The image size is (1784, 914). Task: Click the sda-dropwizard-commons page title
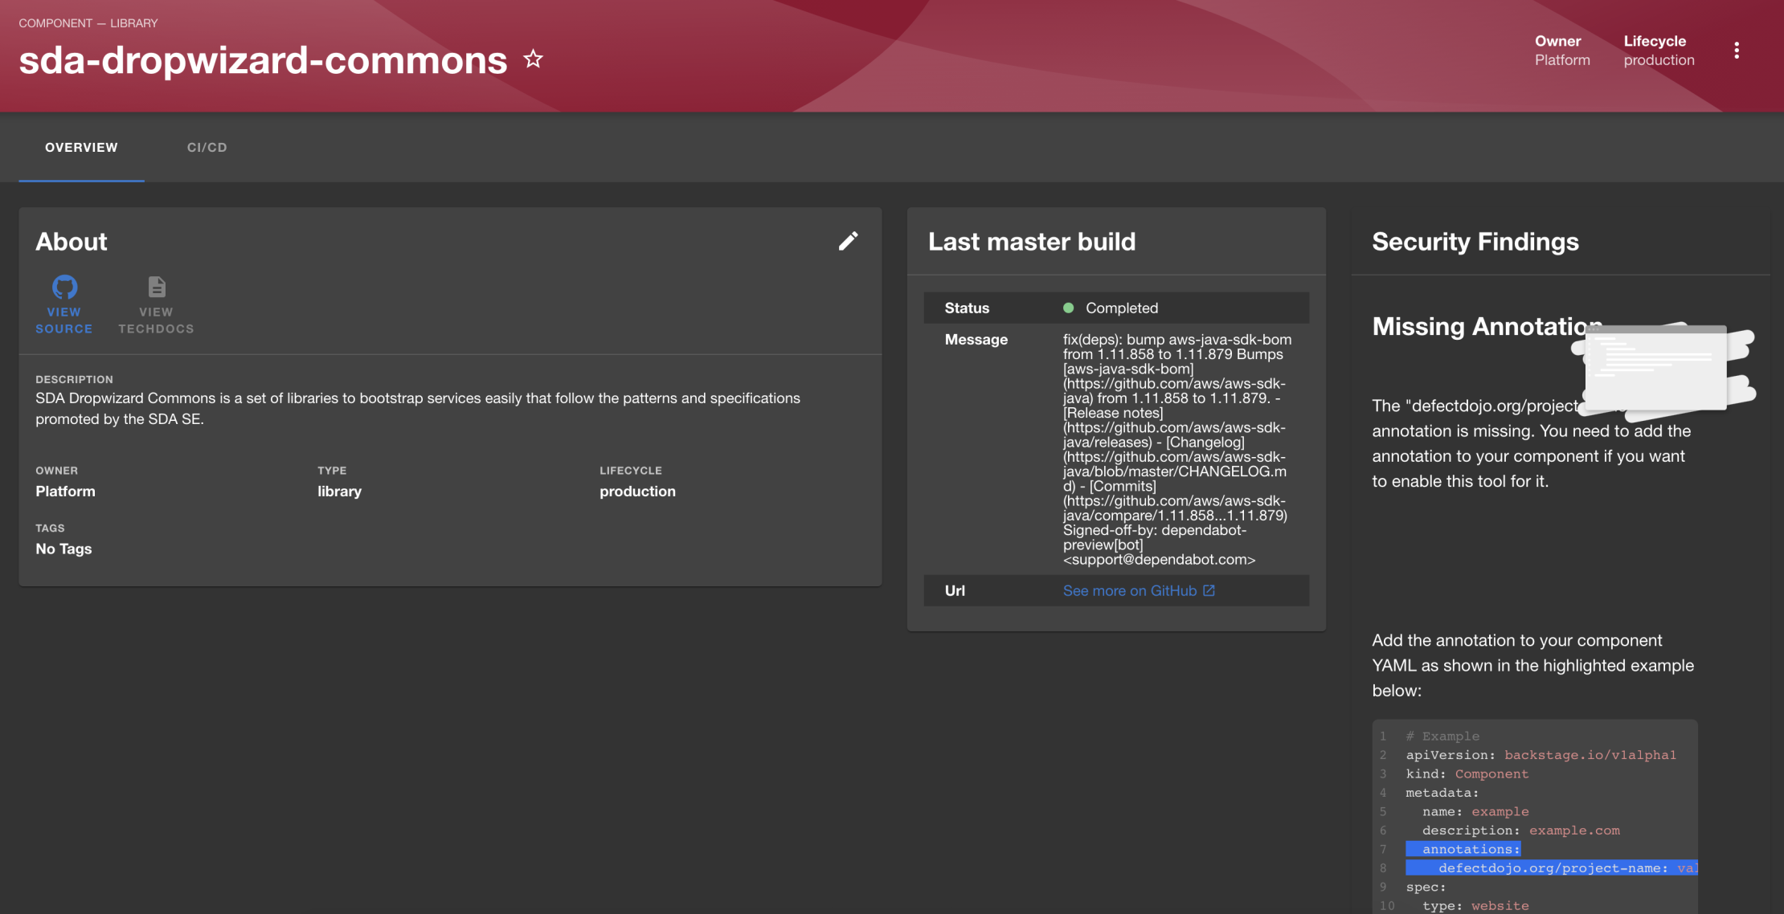(263, 60)
